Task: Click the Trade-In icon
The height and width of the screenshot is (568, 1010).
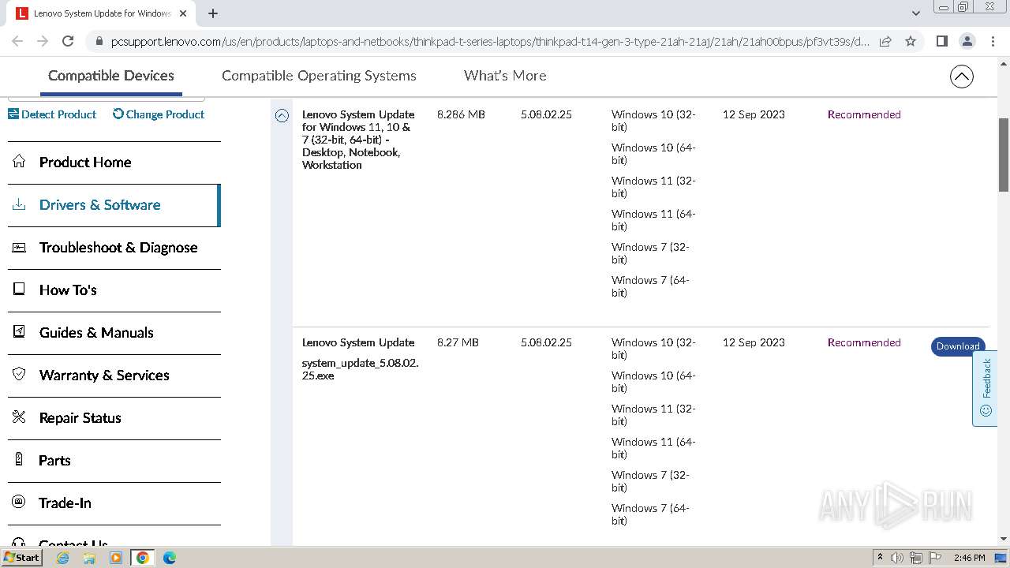Action: point(19,502)
